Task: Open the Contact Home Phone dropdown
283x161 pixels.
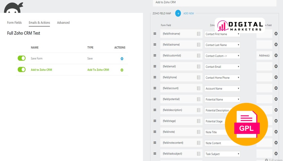Action: click(222, 77)
